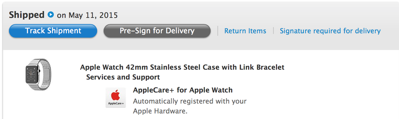Click the Shipped status heading
Image resolution: width=399 pixels, height=119 pixels.
pyautogui.click(x=27, y=15)
